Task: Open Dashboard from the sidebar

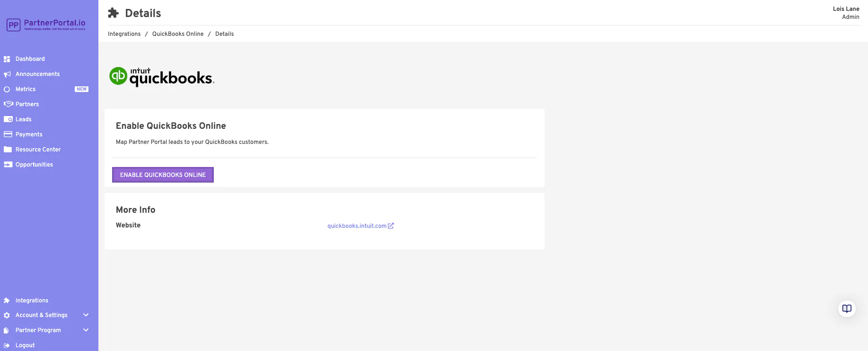Action: tap(30, 59)
